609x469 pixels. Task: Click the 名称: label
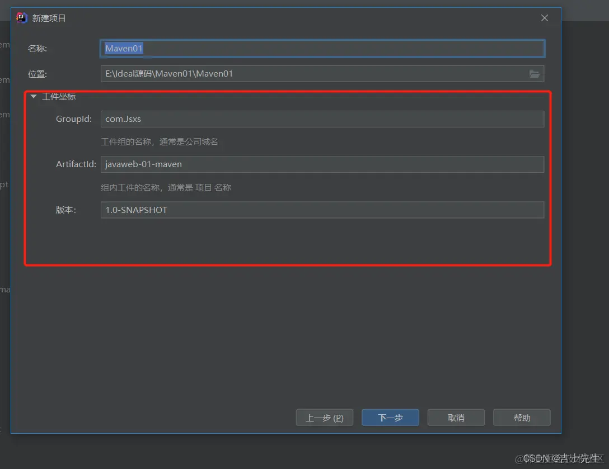point(38,49)
